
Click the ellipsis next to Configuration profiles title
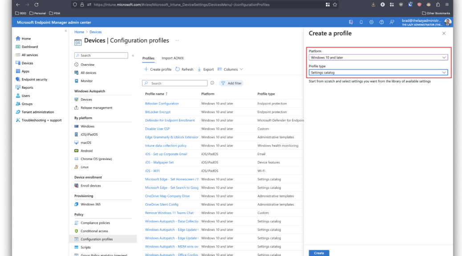pyautogui.click(x=177, y=40)
